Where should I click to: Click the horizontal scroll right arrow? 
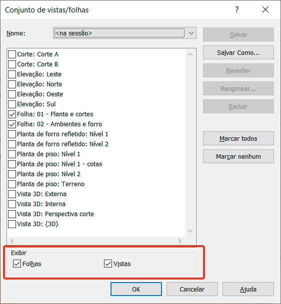pyautogui.click(x=179, y=241)
